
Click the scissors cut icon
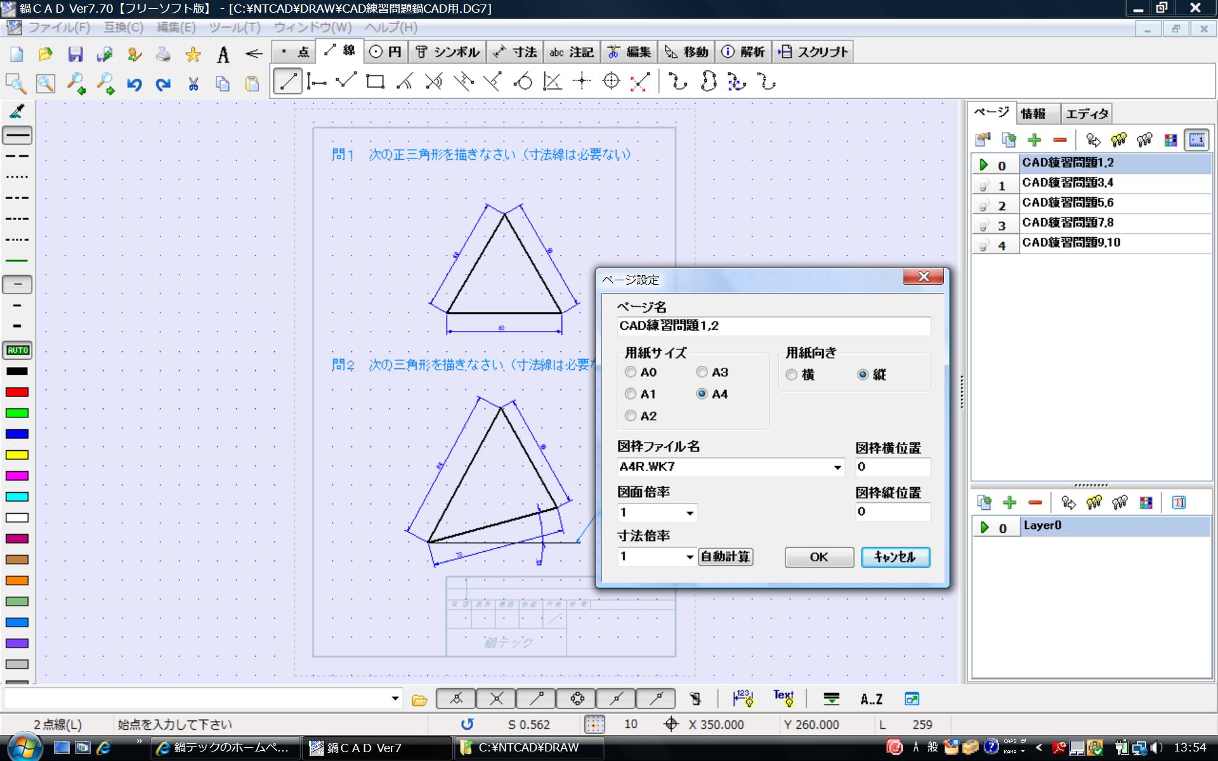coord(193,84)
